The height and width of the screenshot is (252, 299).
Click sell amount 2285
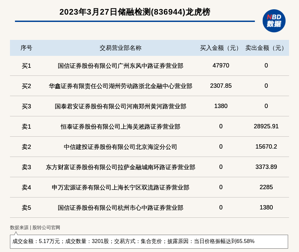click(x=266, y=187)
